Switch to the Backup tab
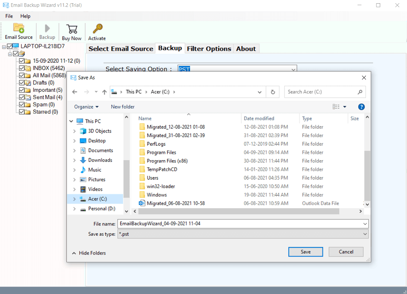Image resolution: width=407 pixels, height=294 pixels. [170, 48]
